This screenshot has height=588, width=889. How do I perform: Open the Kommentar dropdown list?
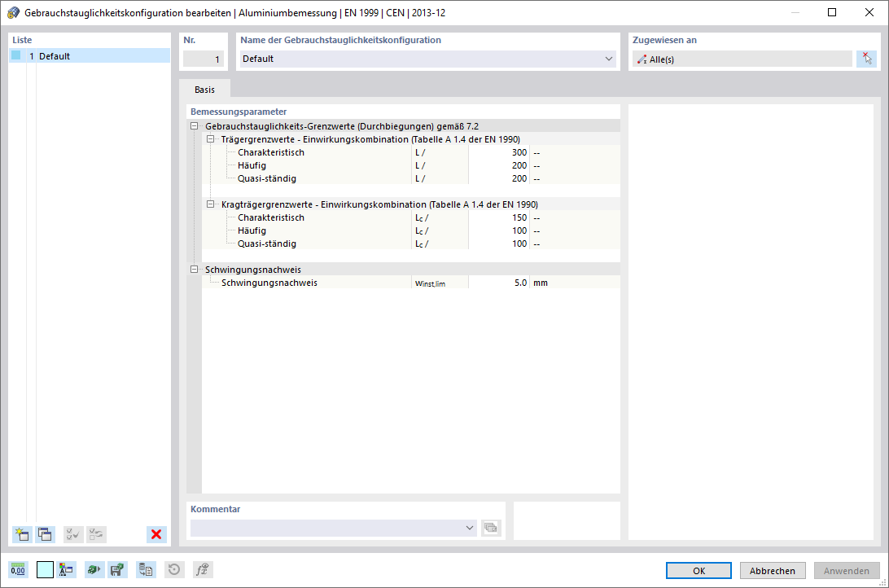pyautogui.click(x=471, y=528)
